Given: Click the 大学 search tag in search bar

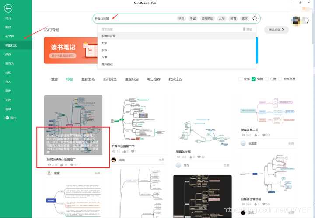Looking at the screenshot, I should (x=221, y=18).
